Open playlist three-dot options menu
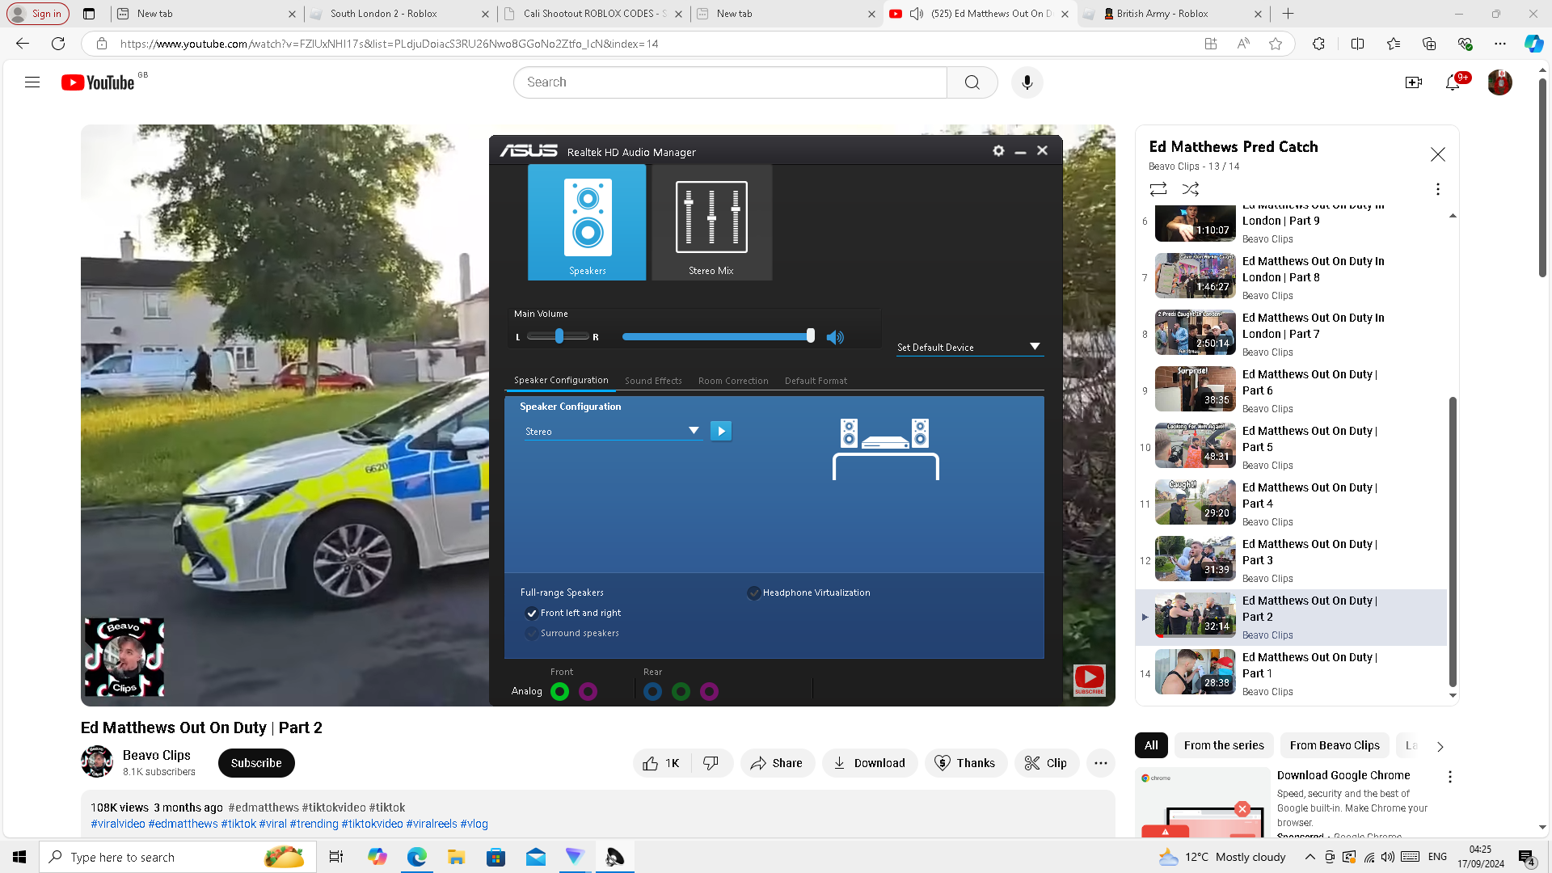 click(x=1437, y=189)
